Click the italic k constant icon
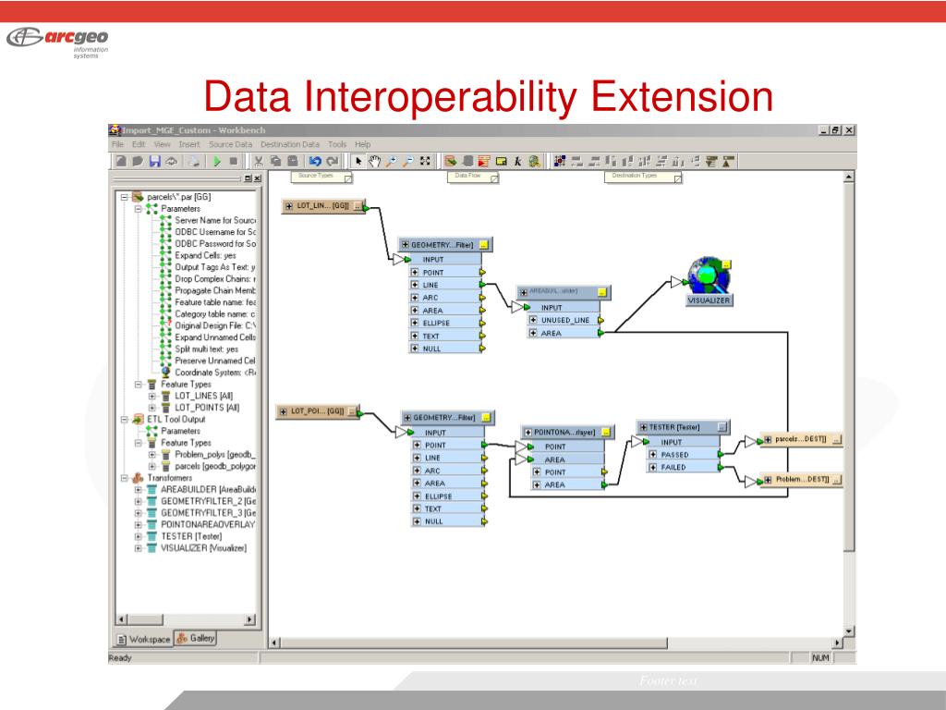Viewport: 946px width, 710px height. pos(517,161)
